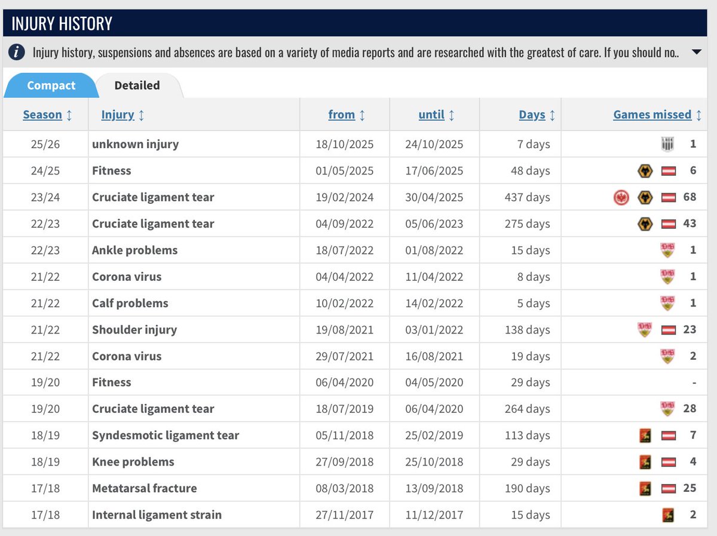Click the 'Metatarsal fracture' entry
Viewport: 717px width, 536px height.
coord(145,488)
